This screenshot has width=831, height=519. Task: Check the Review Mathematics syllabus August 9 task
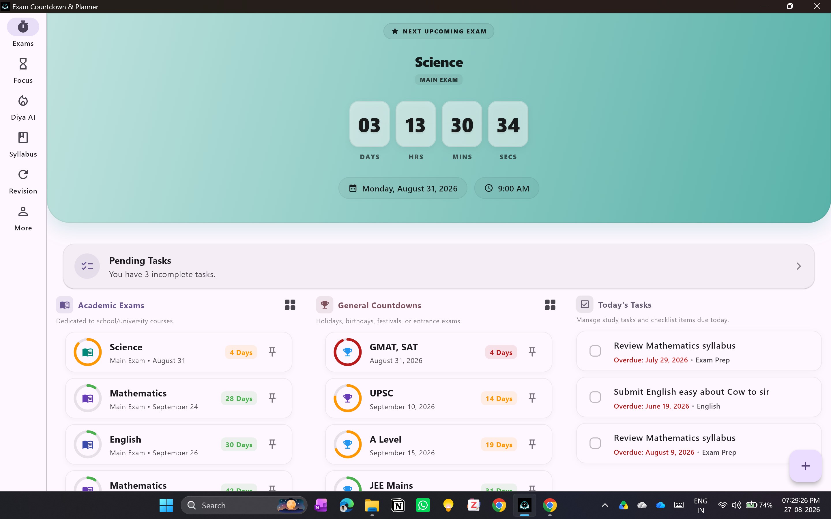[x=595, y=443]
